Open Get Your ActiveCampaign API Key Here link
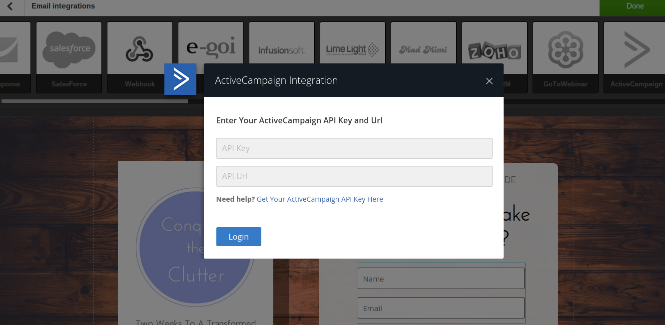This screenshot has width=665, height=325. click(320, 199)
